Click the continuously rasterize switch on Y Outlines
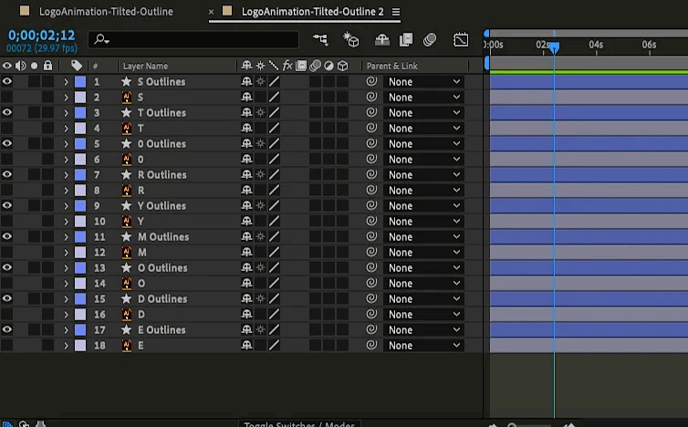The height and width of the screenshot is (427, 688). [x=260, y=205]
